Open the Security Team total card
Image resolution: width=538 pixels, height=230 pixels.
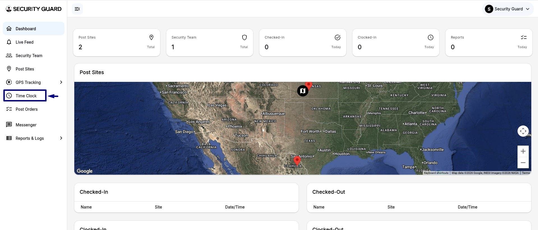tap(210, 42)
